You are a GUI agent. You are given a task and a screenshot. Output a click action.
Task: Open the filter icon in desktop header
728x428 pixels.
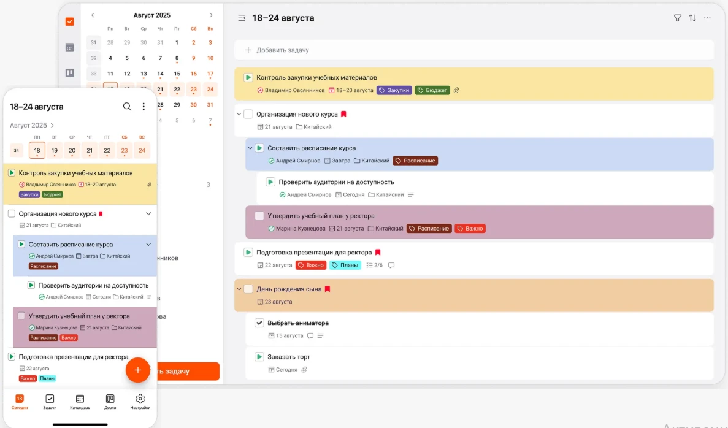point(678,18)
